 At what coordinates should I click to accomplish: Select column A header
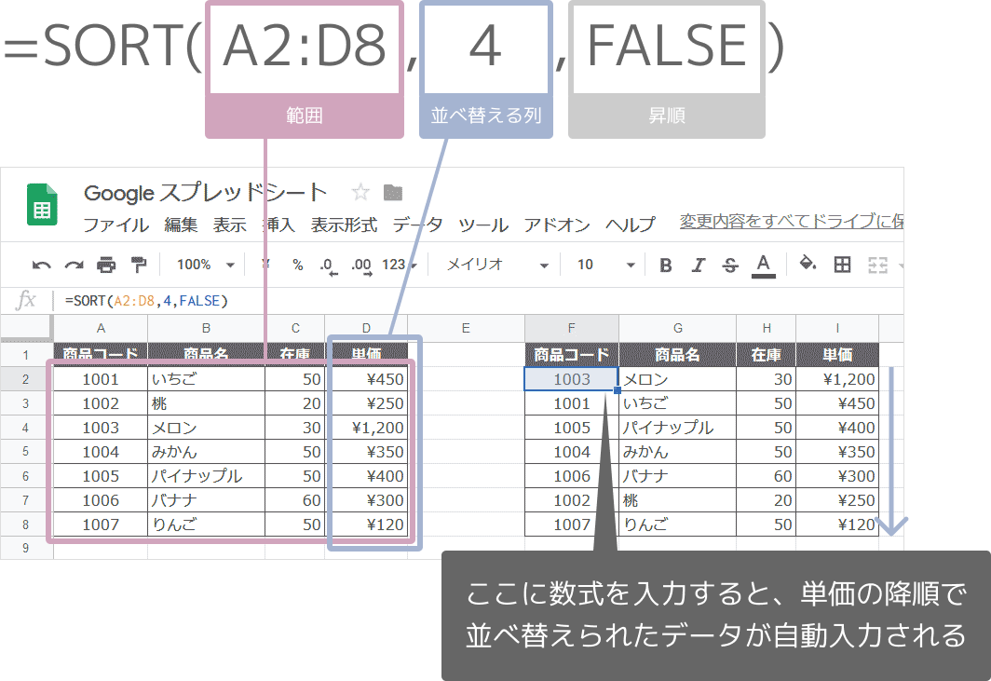(101, 328)
